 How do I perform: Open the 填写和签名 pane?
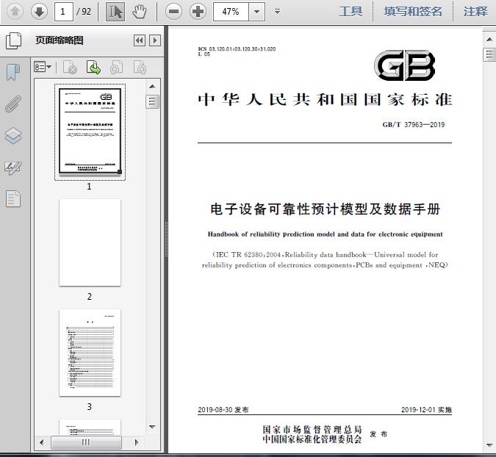coord(413,12)
